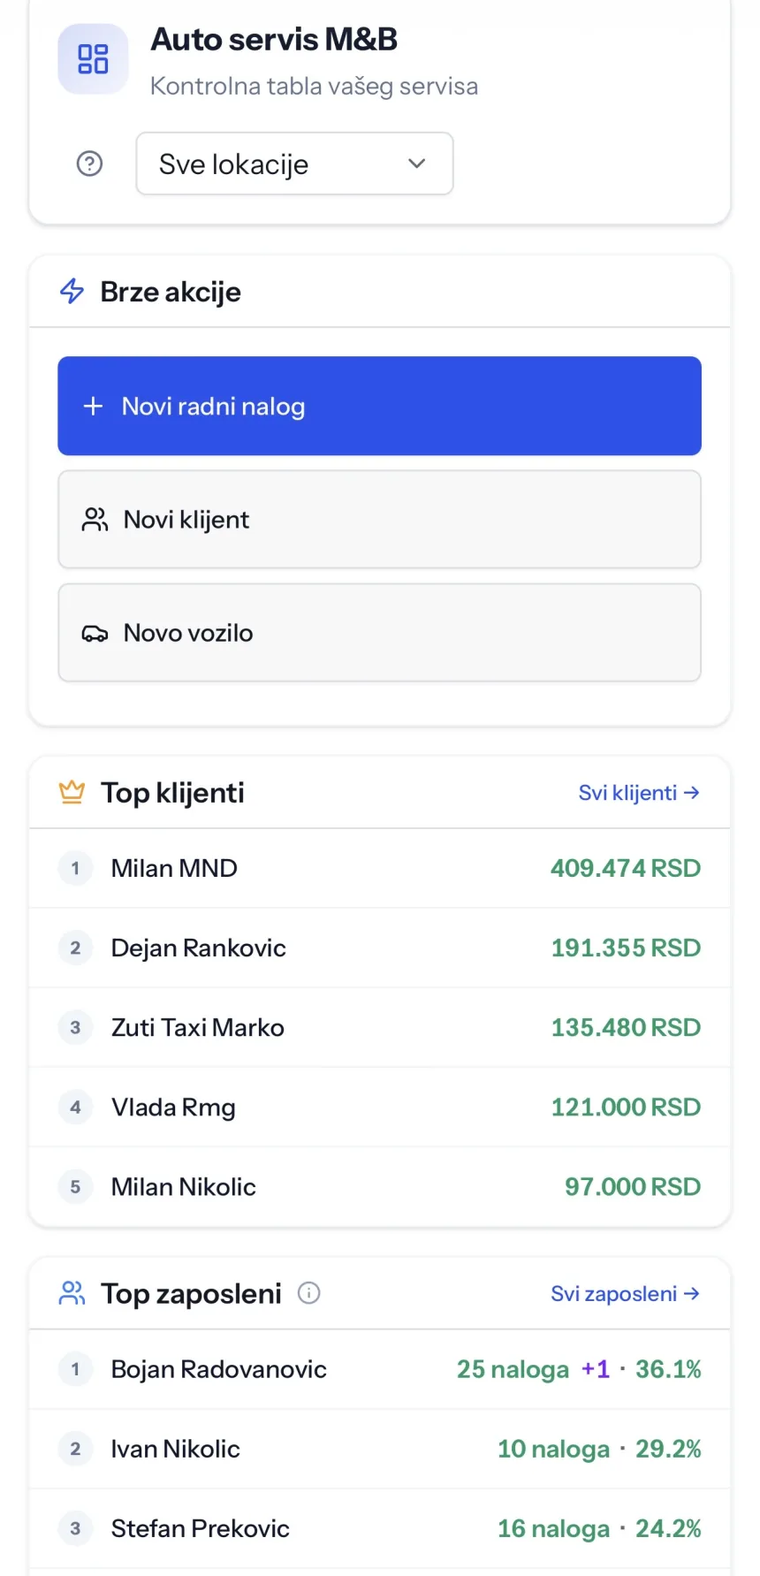This screenshot has height=1576, width=760.
Task: Click the amount 191.355 RSD
Action: [x=626, y=948]
